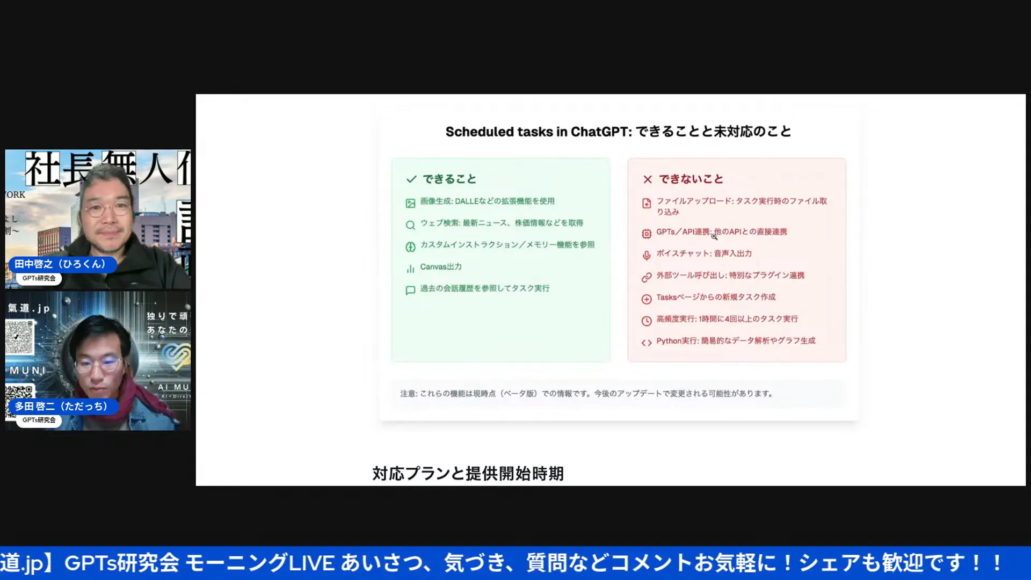Expand 対応プランと提供開始時期 section
Viewport: 1031px width, 580px height.
coord(467,473)
